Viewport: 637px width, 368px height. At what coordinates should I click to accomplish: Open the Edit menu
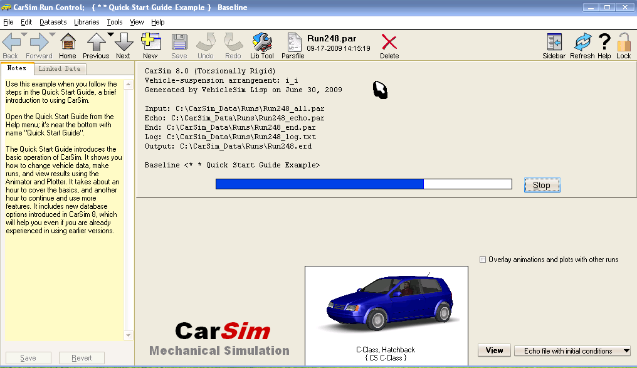point(26,22)
